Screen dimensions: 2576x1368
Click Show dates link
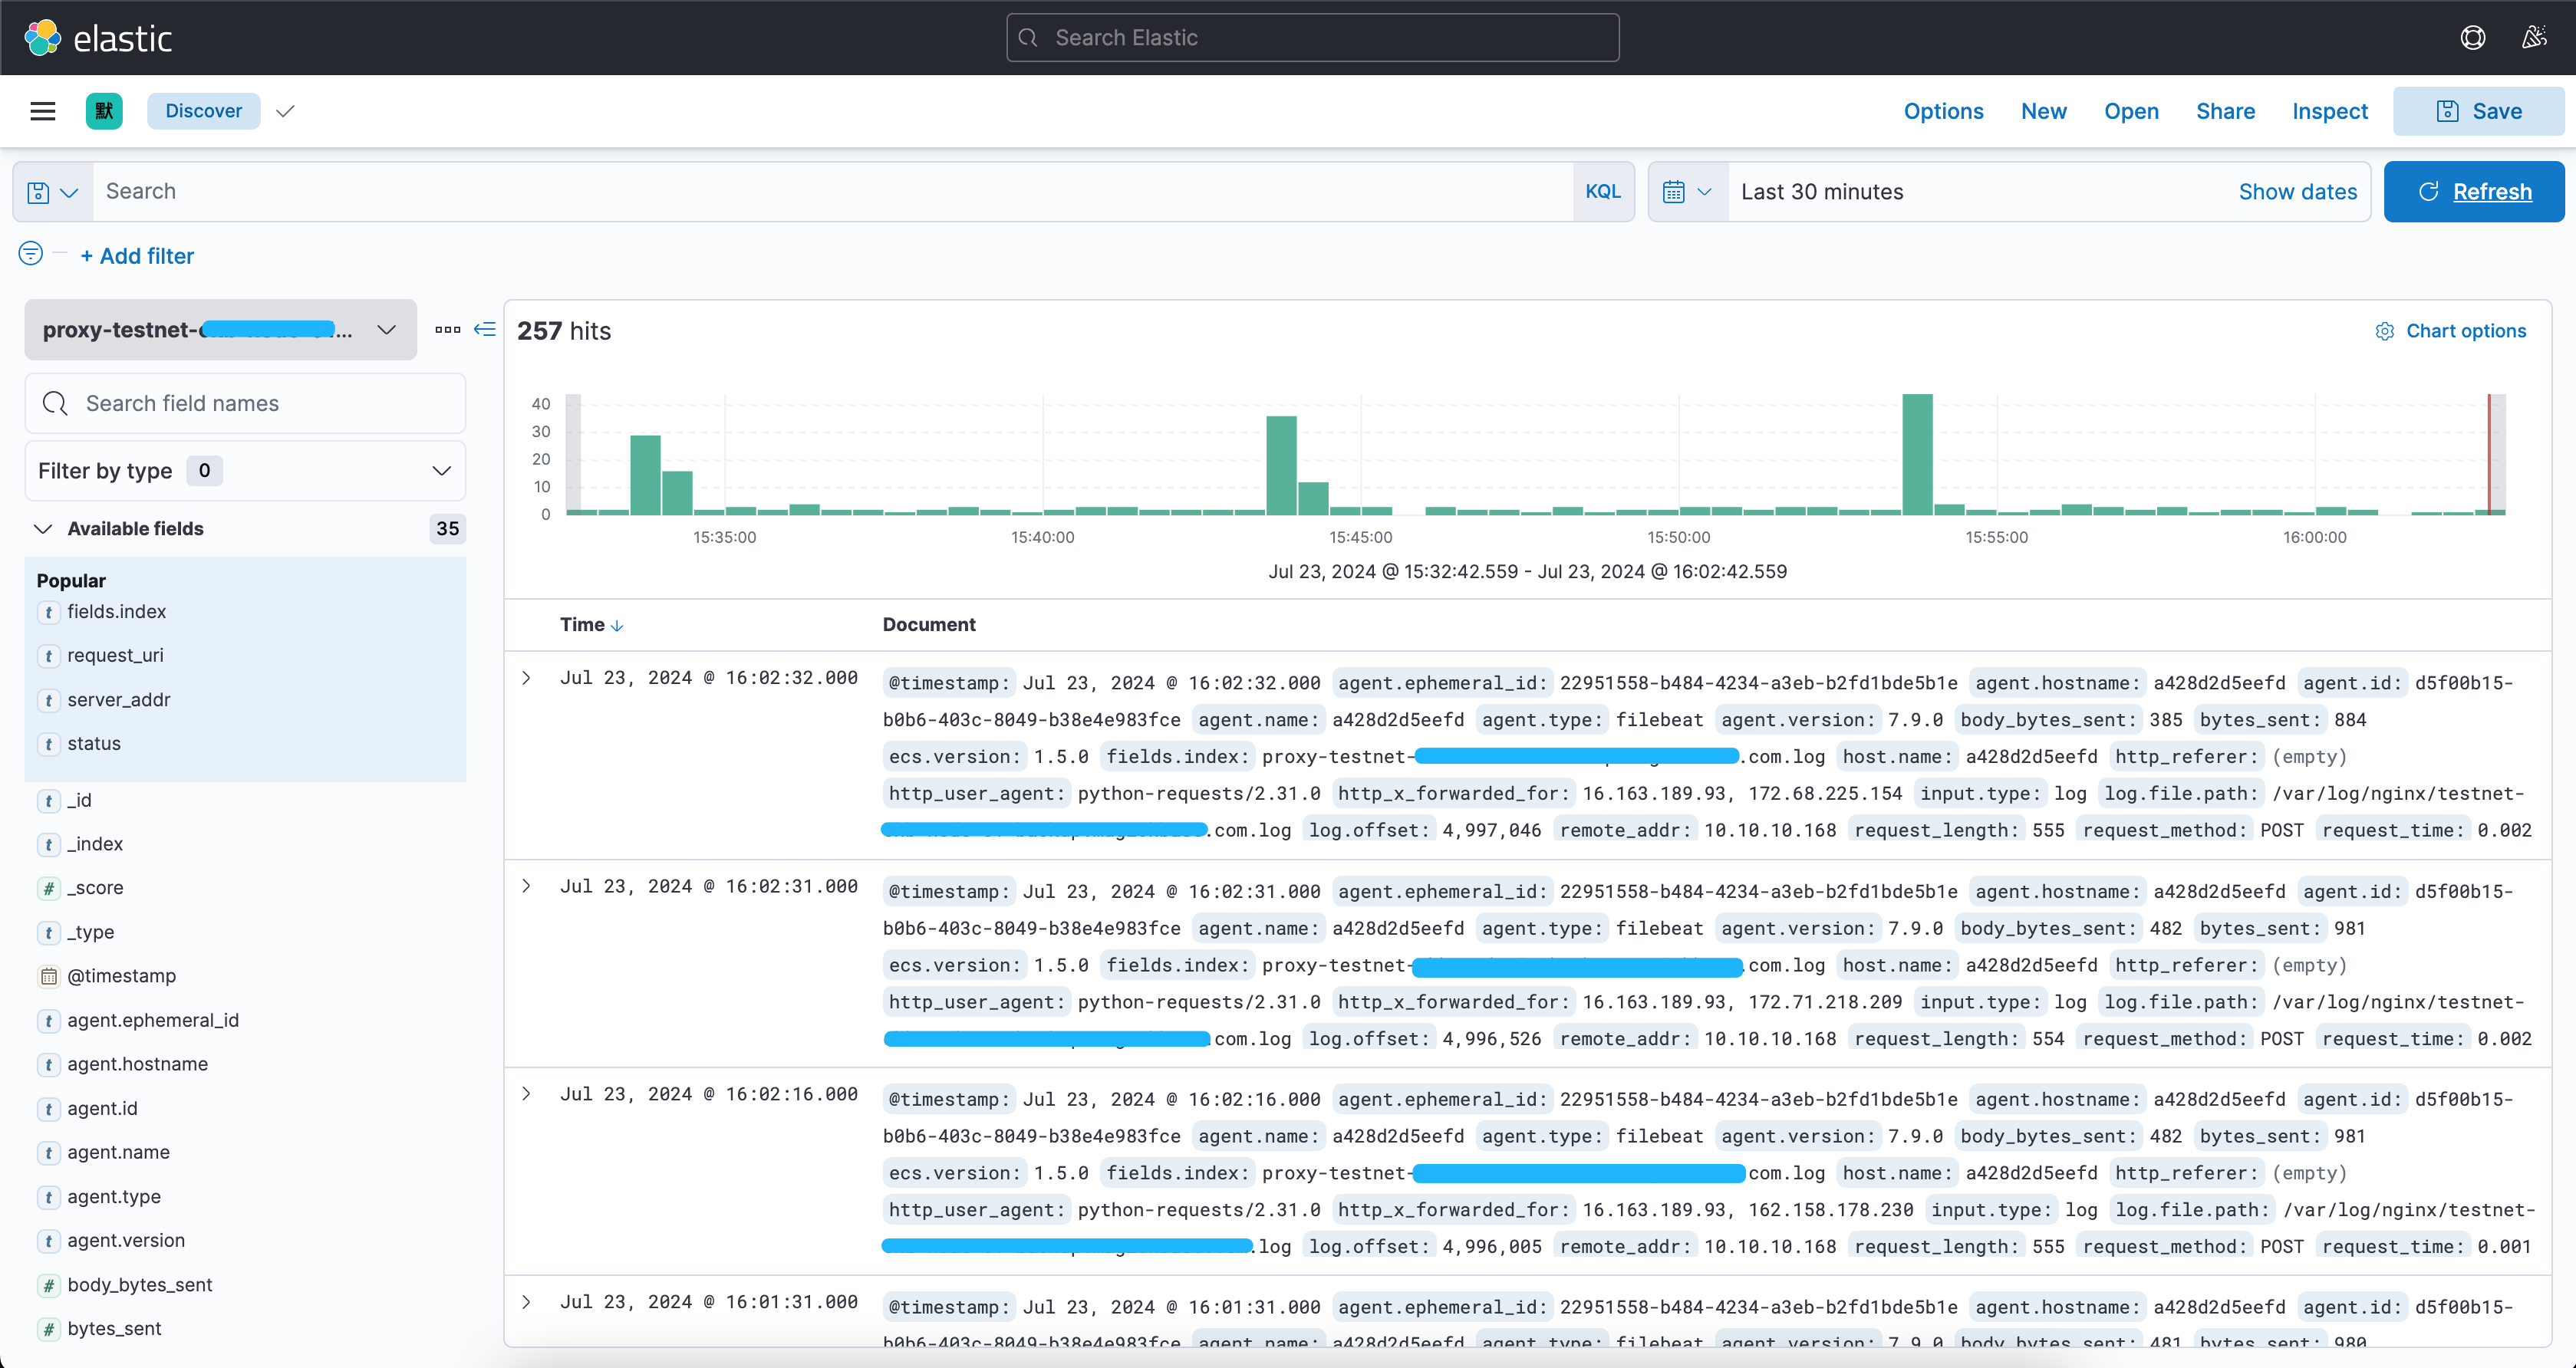click(2297, 192)
